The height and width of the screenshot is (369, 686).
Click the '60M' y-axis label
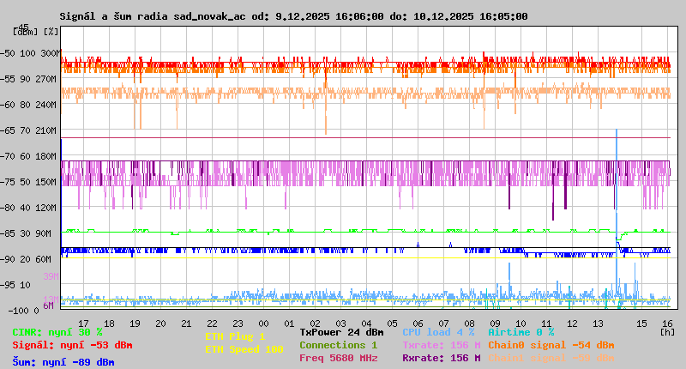tap(44, 259)
